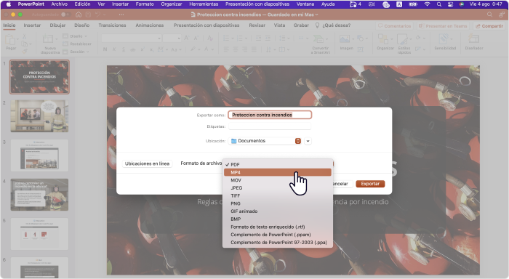Open the Undo history dropdown arrow

104,15
